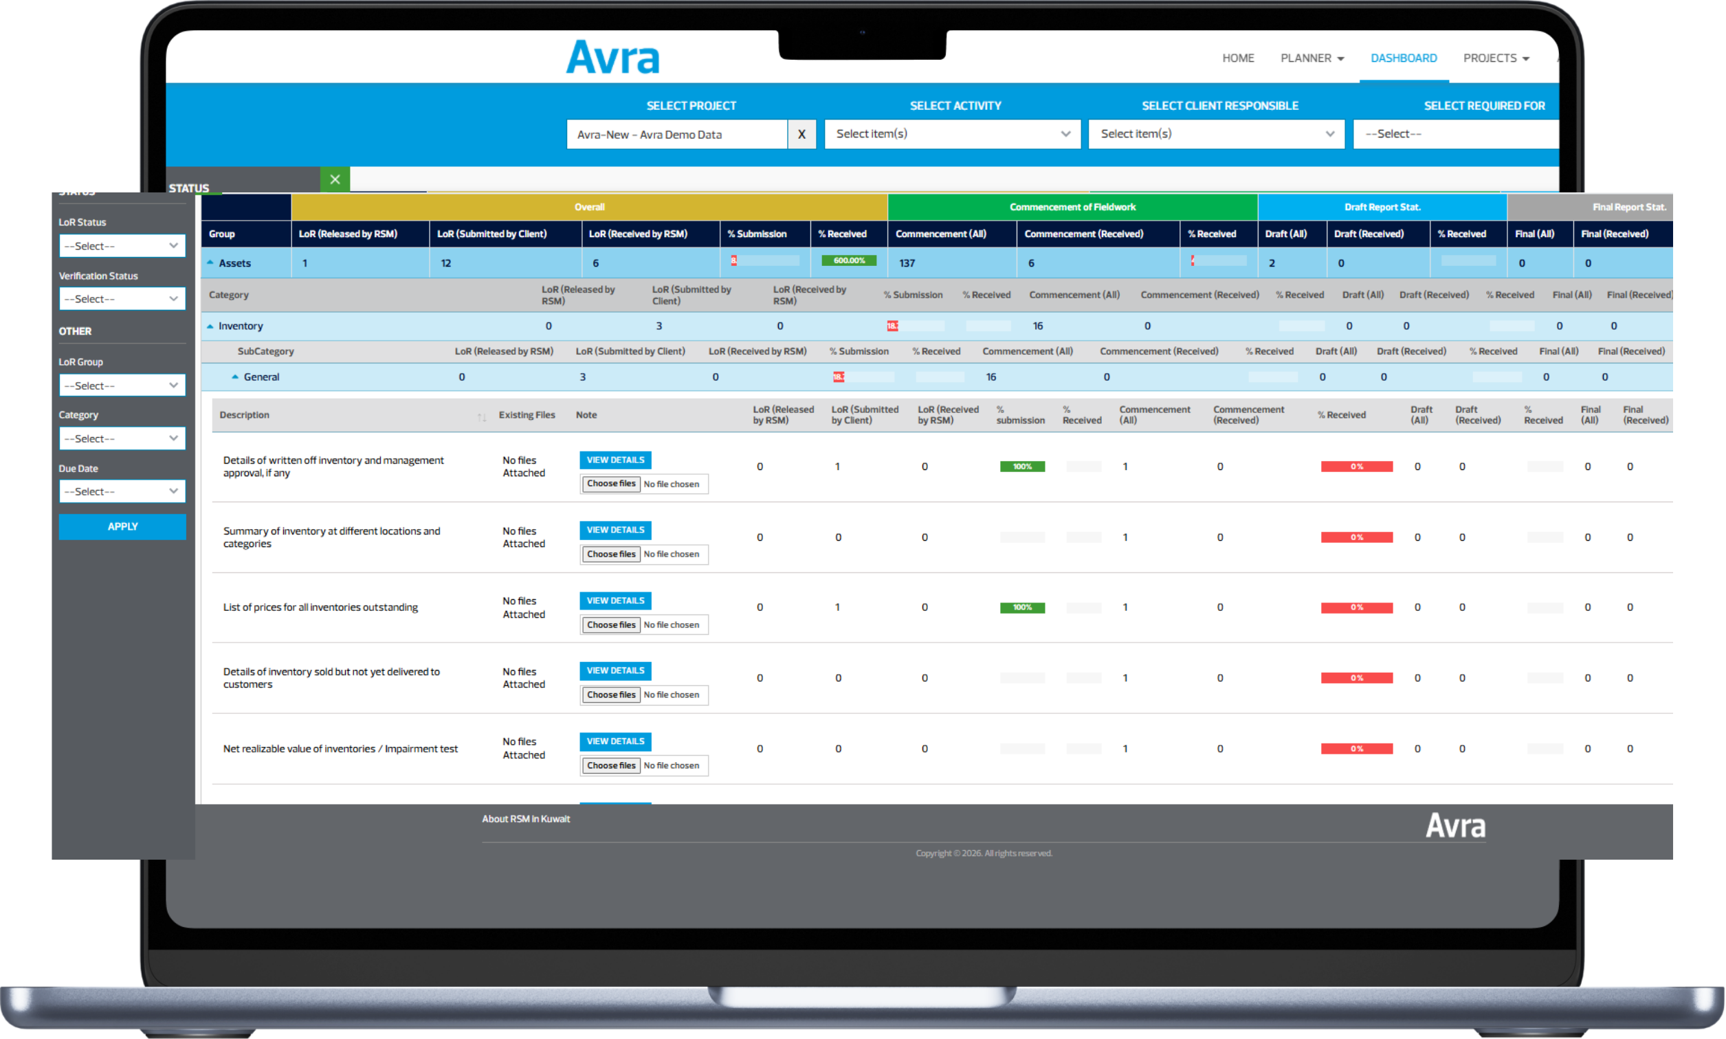Open the Verification Status dropdown
This screenshot has width=1726, height=1039.
click(x=122, y=299)
